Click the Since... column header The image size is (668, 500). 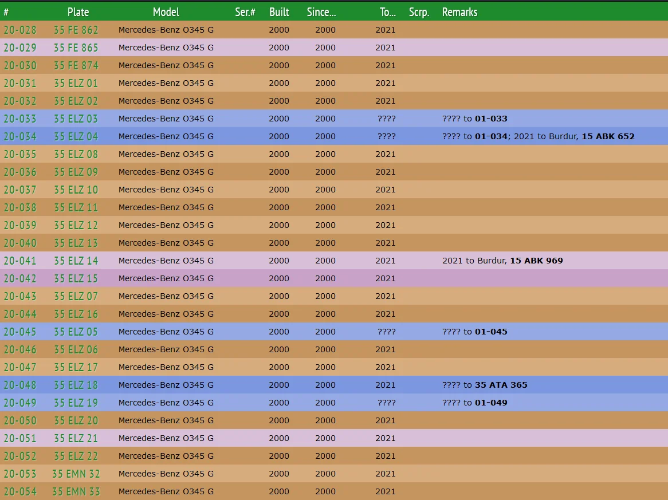[325, 12]
